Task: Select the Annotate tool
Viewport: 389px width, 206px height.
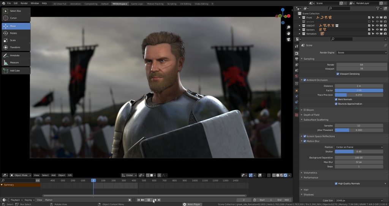Action: tap(16, 55)
